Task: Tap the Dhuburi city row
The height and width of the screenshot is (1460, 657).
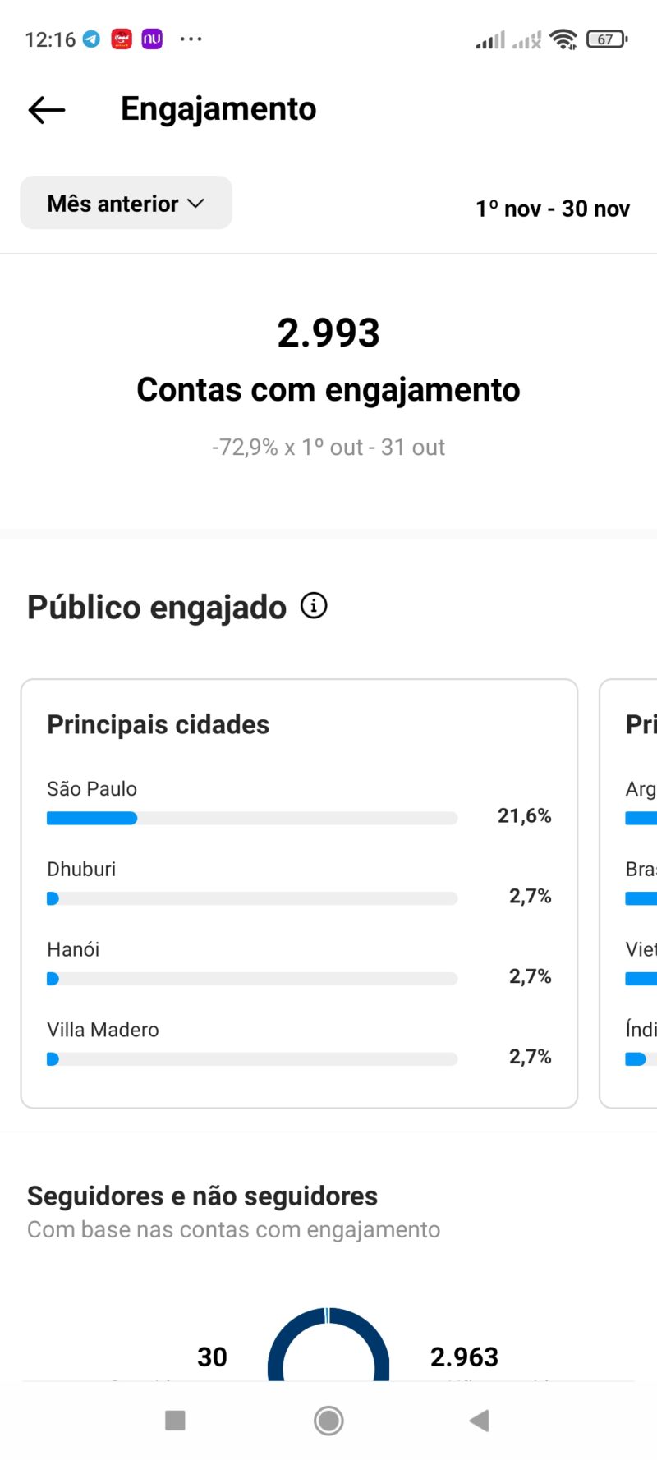Action: click(x=299, y=883)
